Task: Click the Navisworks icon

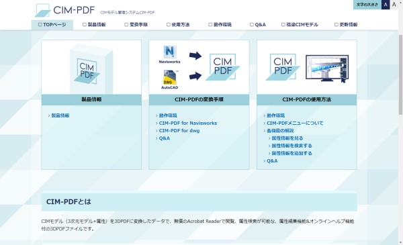Action: 170,52
